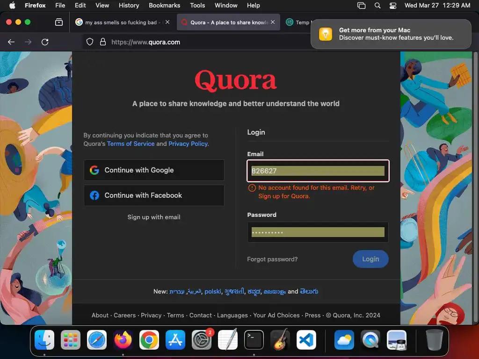Click the Firefox dock icon
Image resolution: width=479 pixels, height=359 pixels.
click(x=123, y=340)
